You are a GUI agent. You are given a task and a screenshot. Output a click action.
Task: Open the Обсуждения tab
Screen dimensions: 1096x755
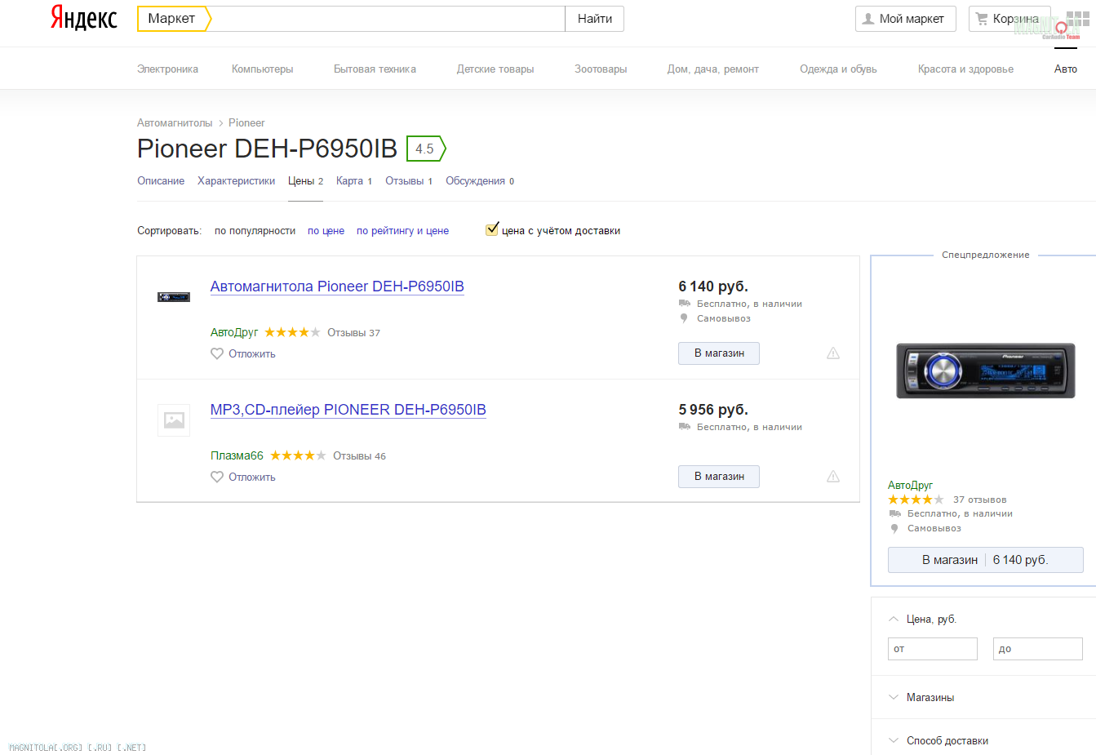(480, 181)
